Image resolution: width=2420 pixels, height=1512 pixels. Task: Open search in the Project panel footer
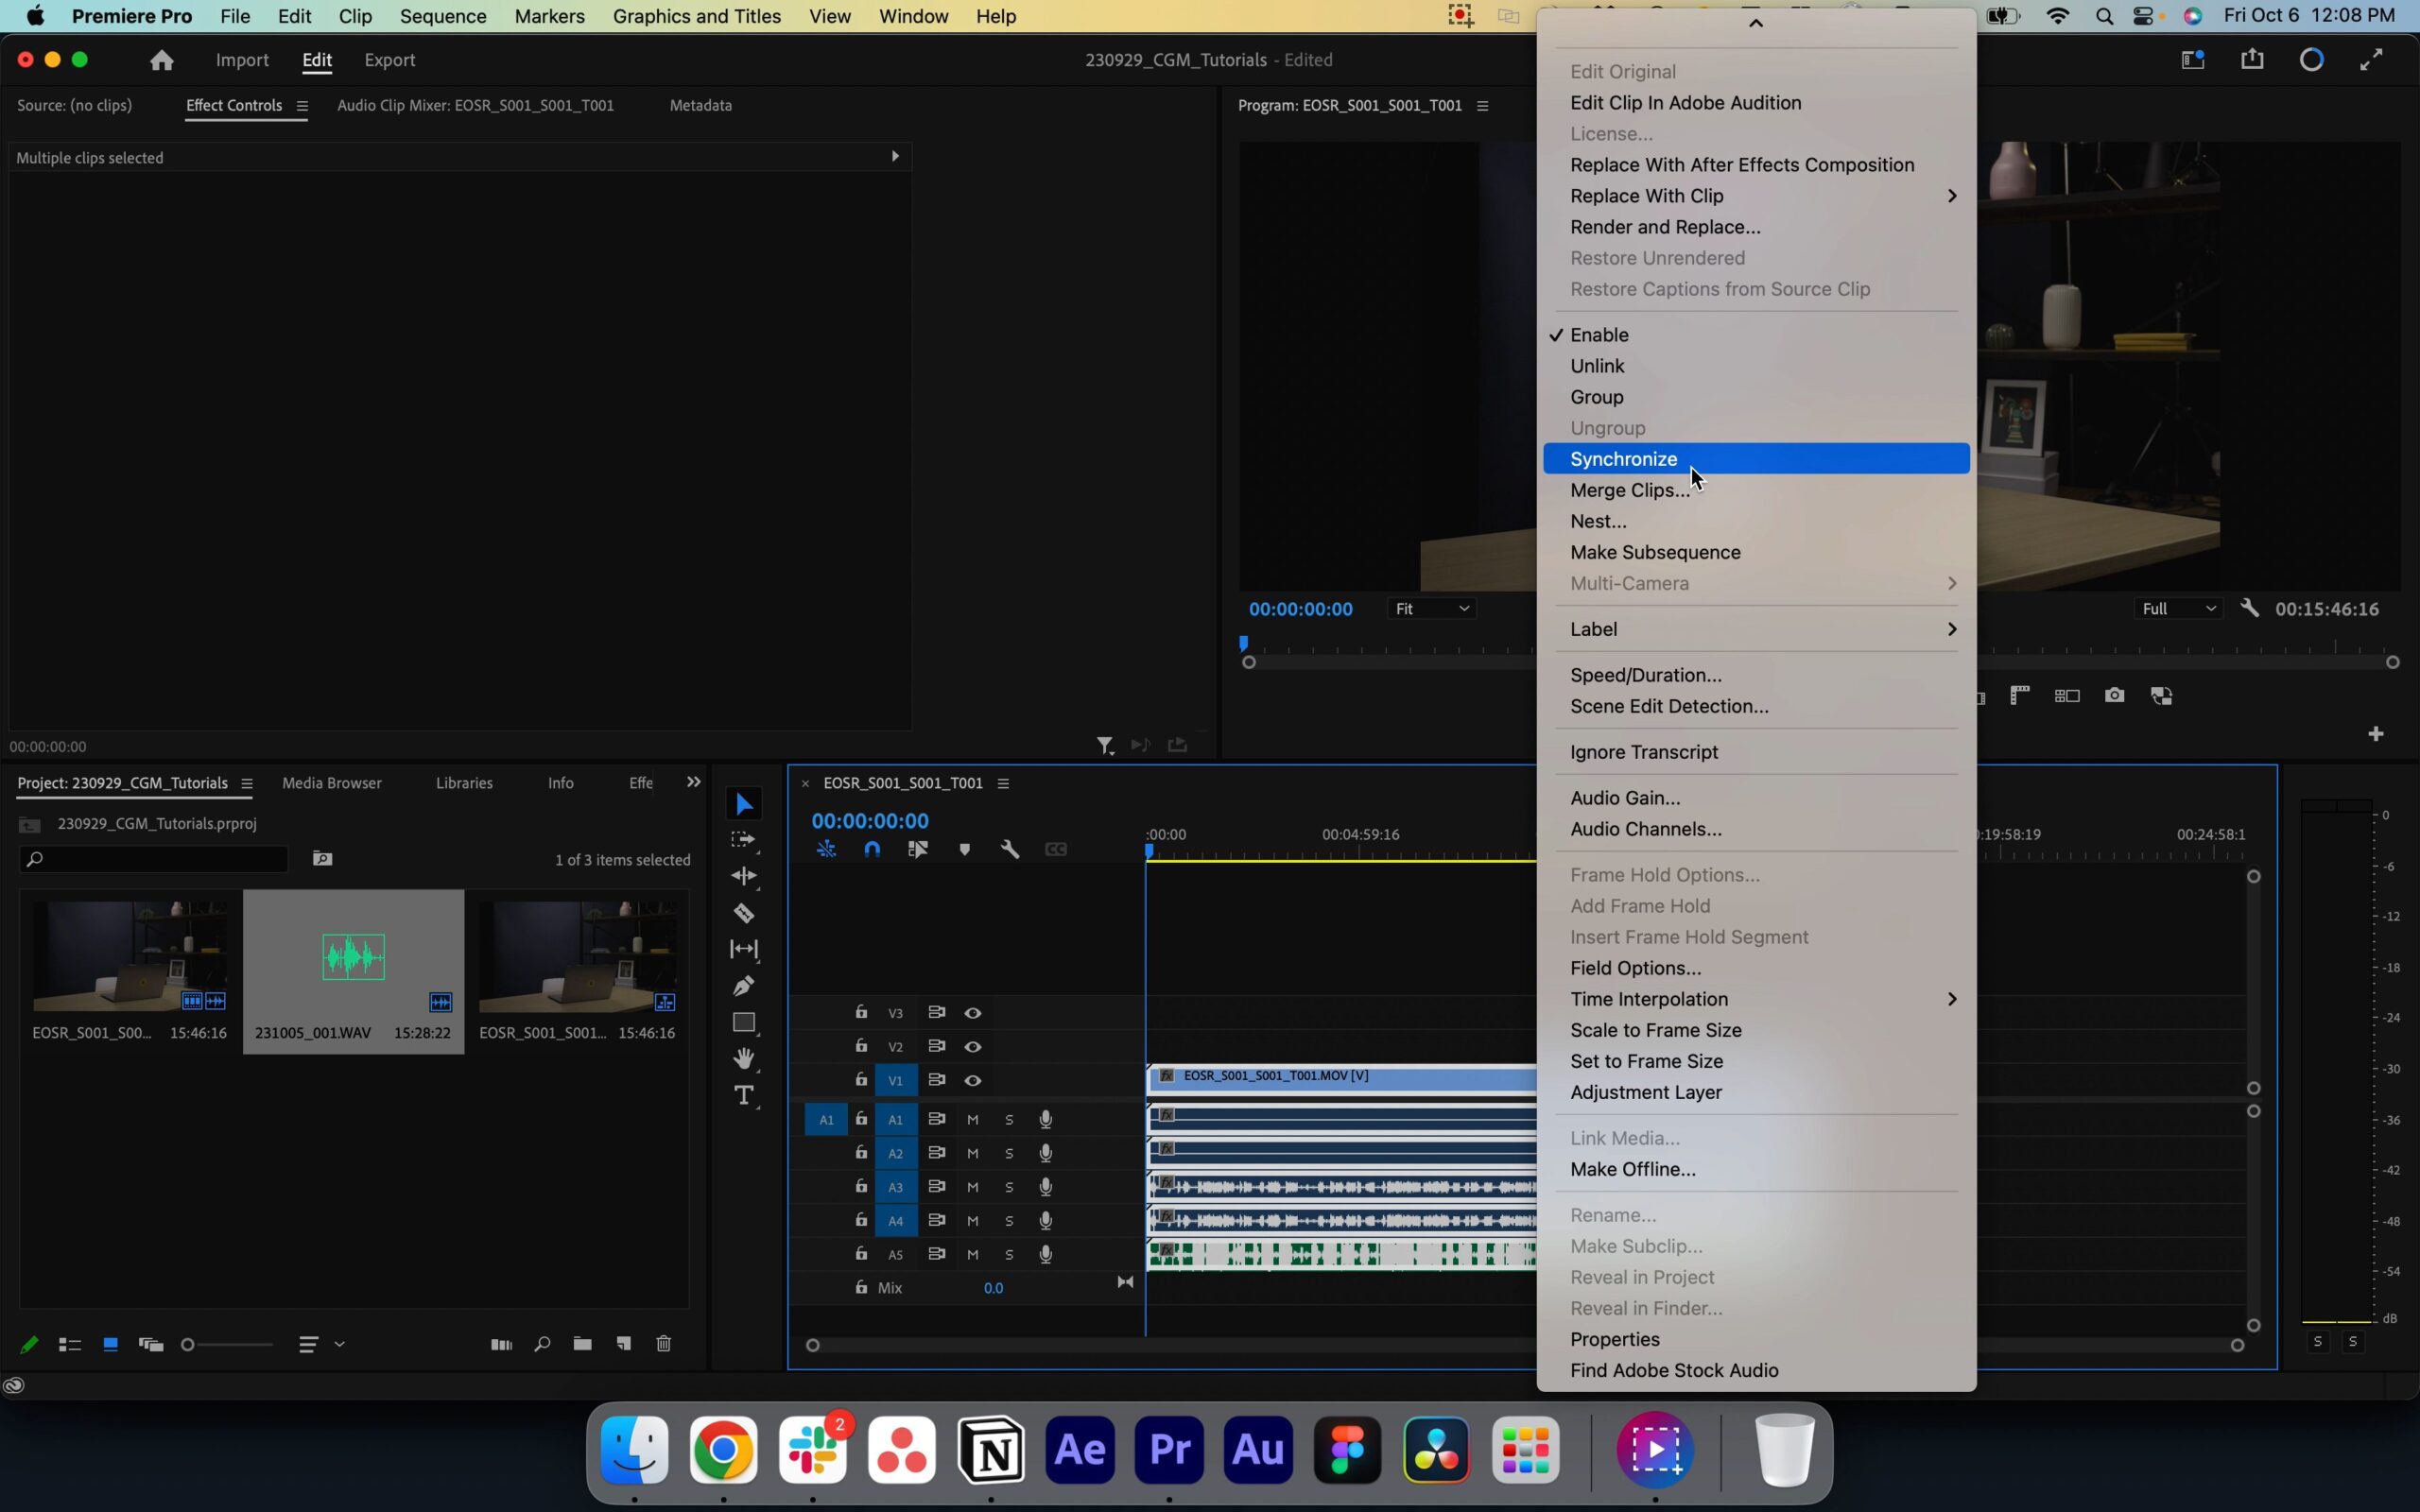pos(541,1344)
